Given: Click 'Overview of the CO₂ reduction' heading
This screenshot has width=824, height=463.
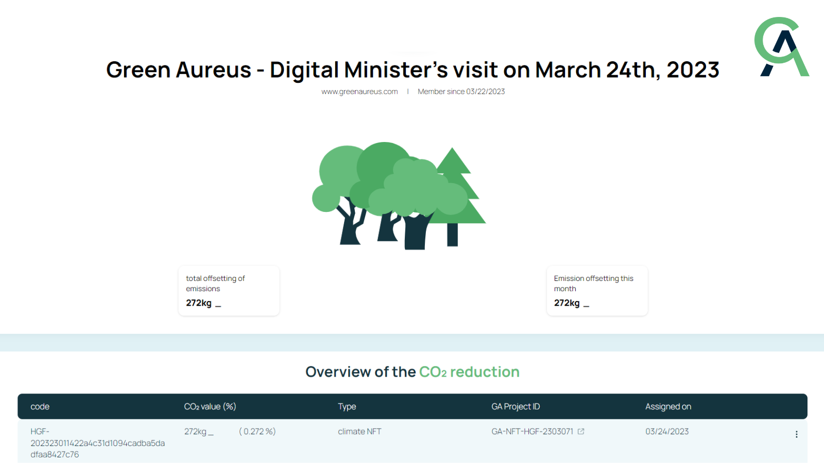Looking at the screenshot, I should click(413, 371).
